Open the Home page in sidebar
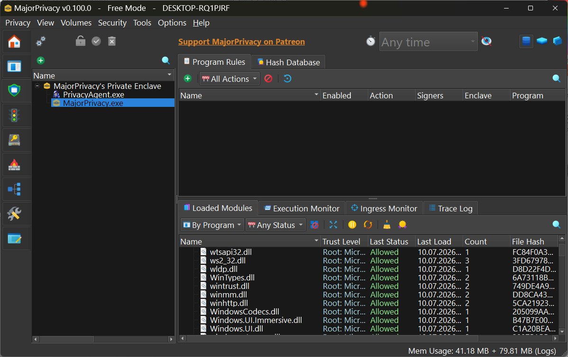The width and height of the screenshot is (568, 357). [x=14, y=42]
